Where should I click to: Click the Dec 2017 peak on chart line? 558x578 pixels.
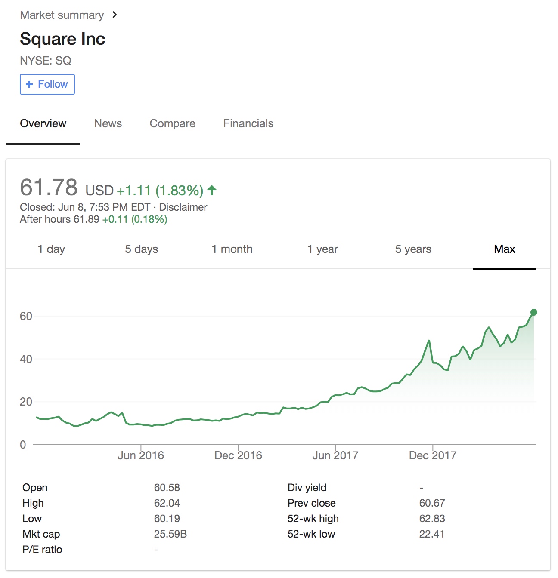[x=429, y=341]
